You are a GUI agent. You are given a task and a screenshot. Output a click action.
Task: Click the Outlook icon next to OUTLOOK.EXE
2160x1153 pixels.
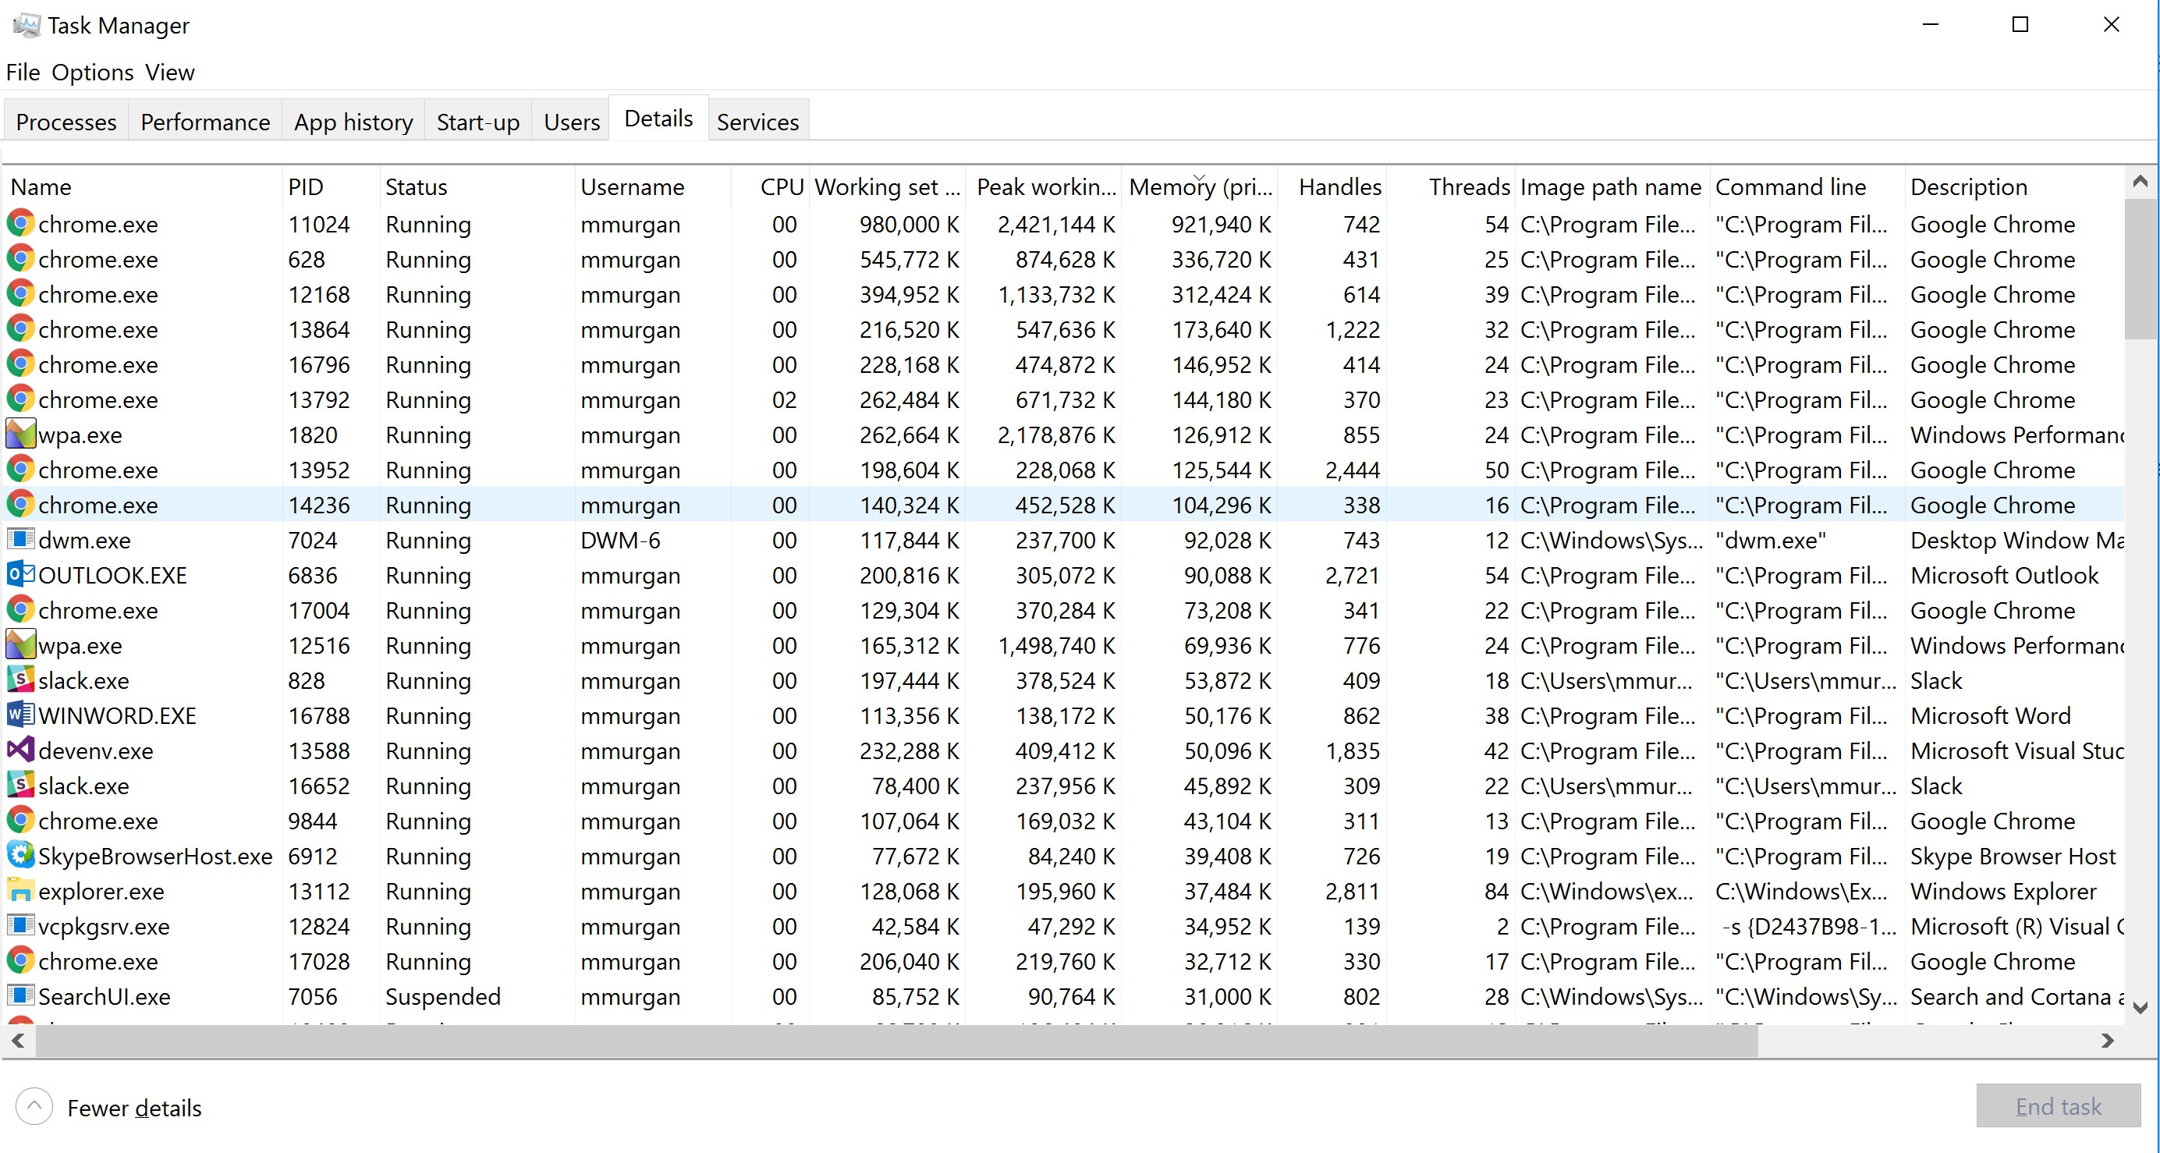(21, 574)
